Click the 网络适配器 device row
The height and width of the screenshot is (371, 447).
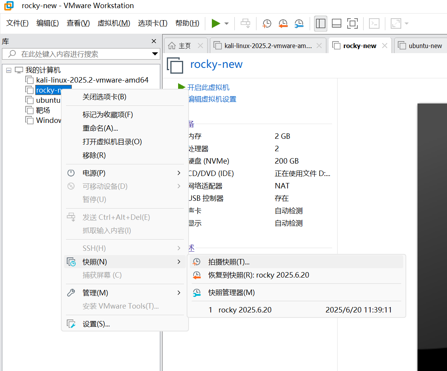tap(260, 186)
